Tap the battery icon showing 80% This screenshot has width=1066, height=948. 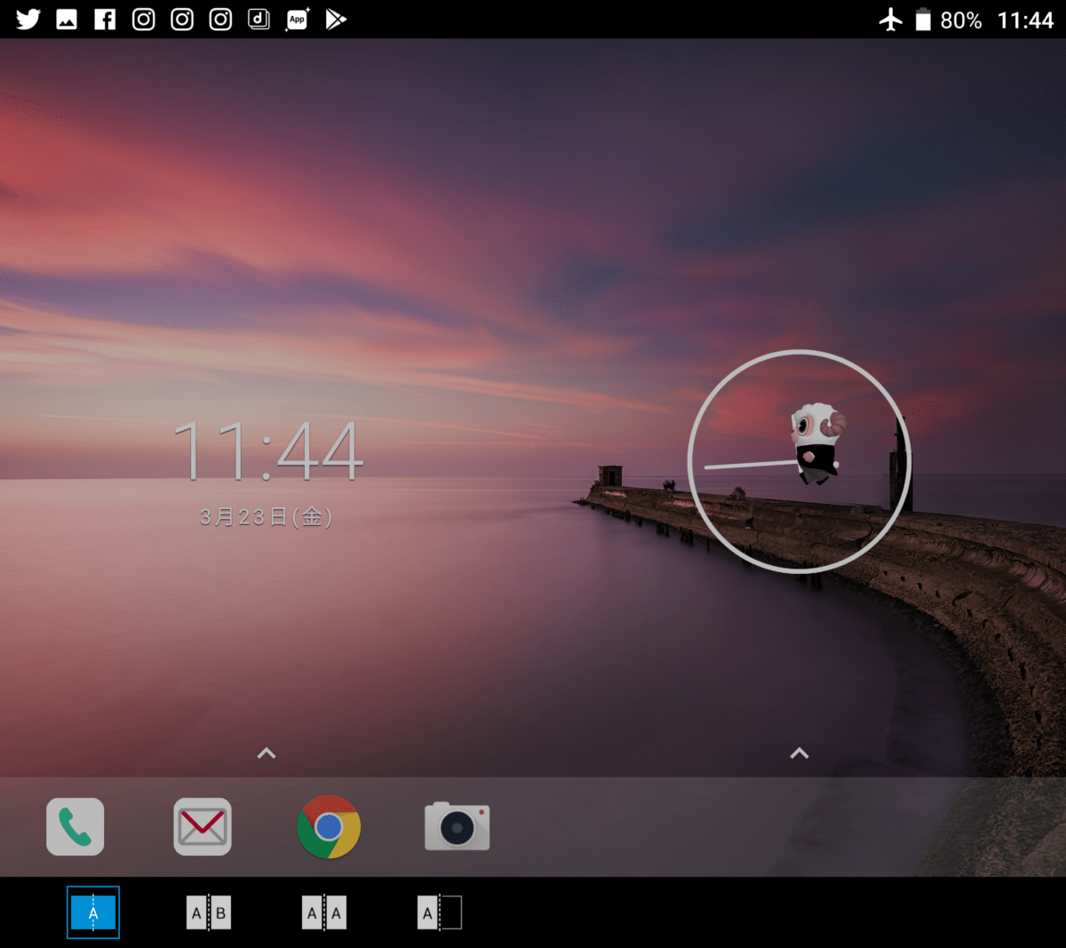923,20
